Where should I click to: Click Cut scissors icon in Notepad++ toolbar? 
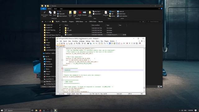[x=74, y=44]
